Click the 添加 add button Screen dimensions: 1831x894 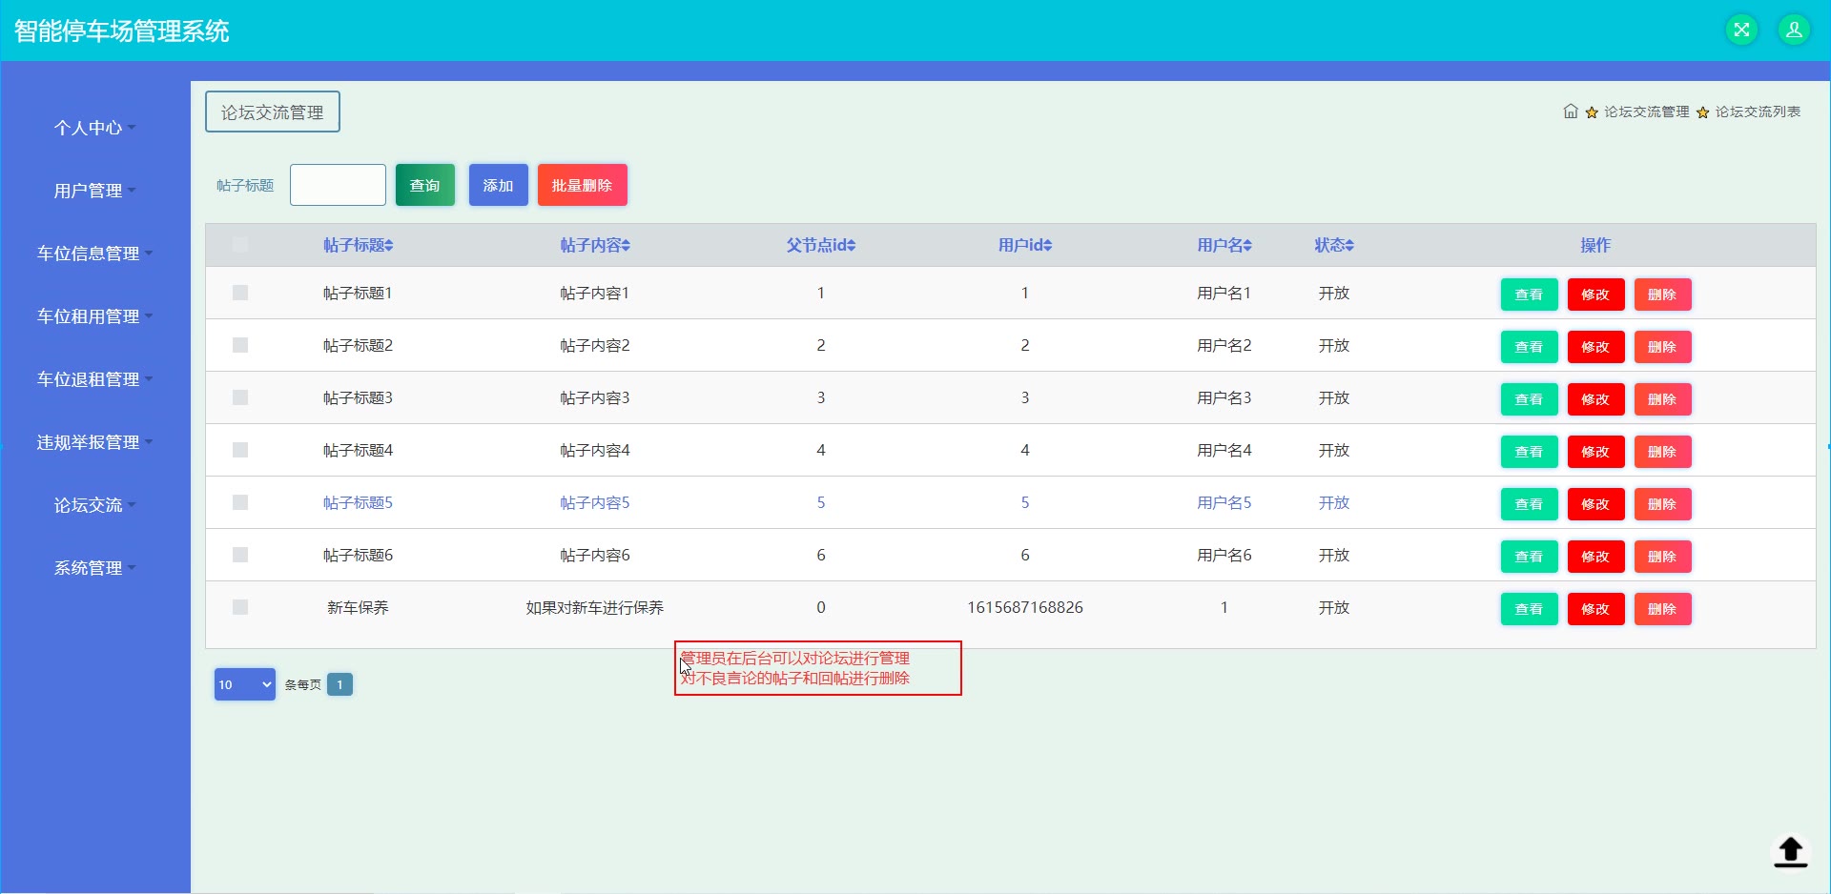[499, 185]
